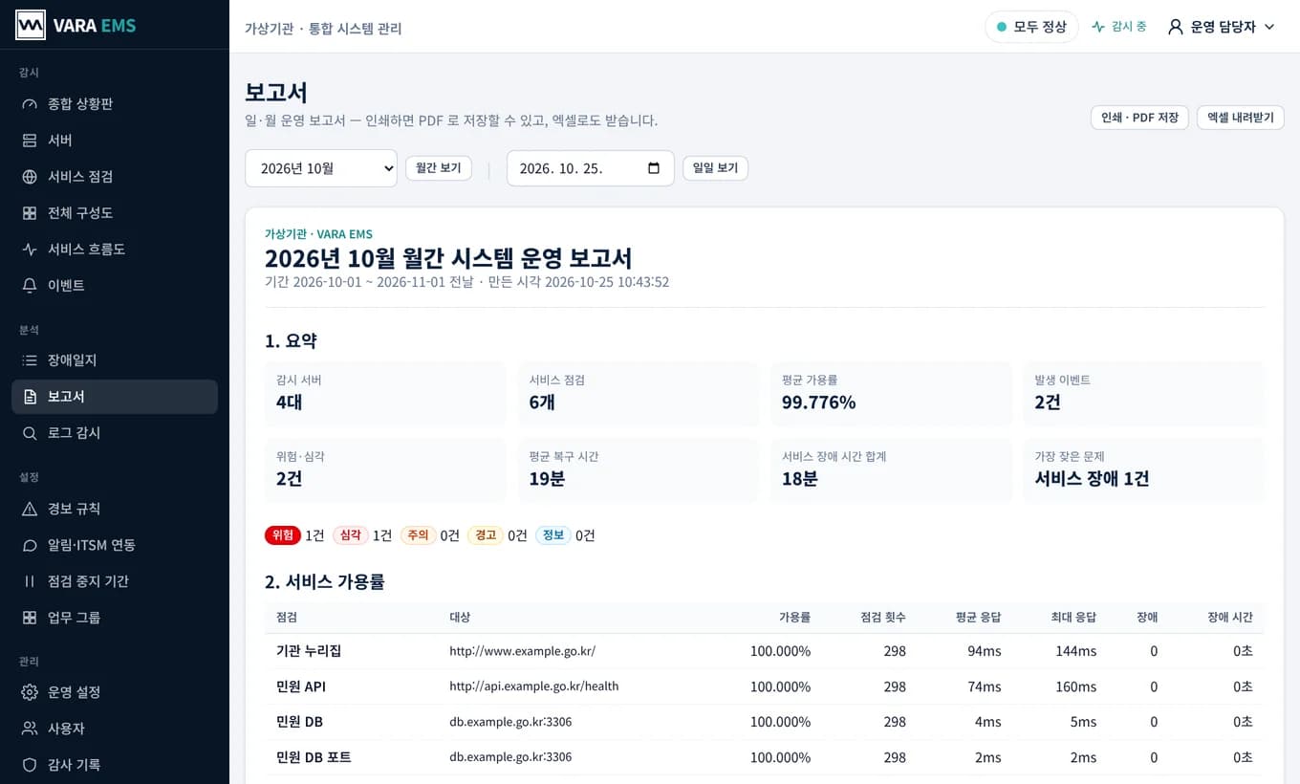Click the 주의 severity badge

[x=418, y=535]
